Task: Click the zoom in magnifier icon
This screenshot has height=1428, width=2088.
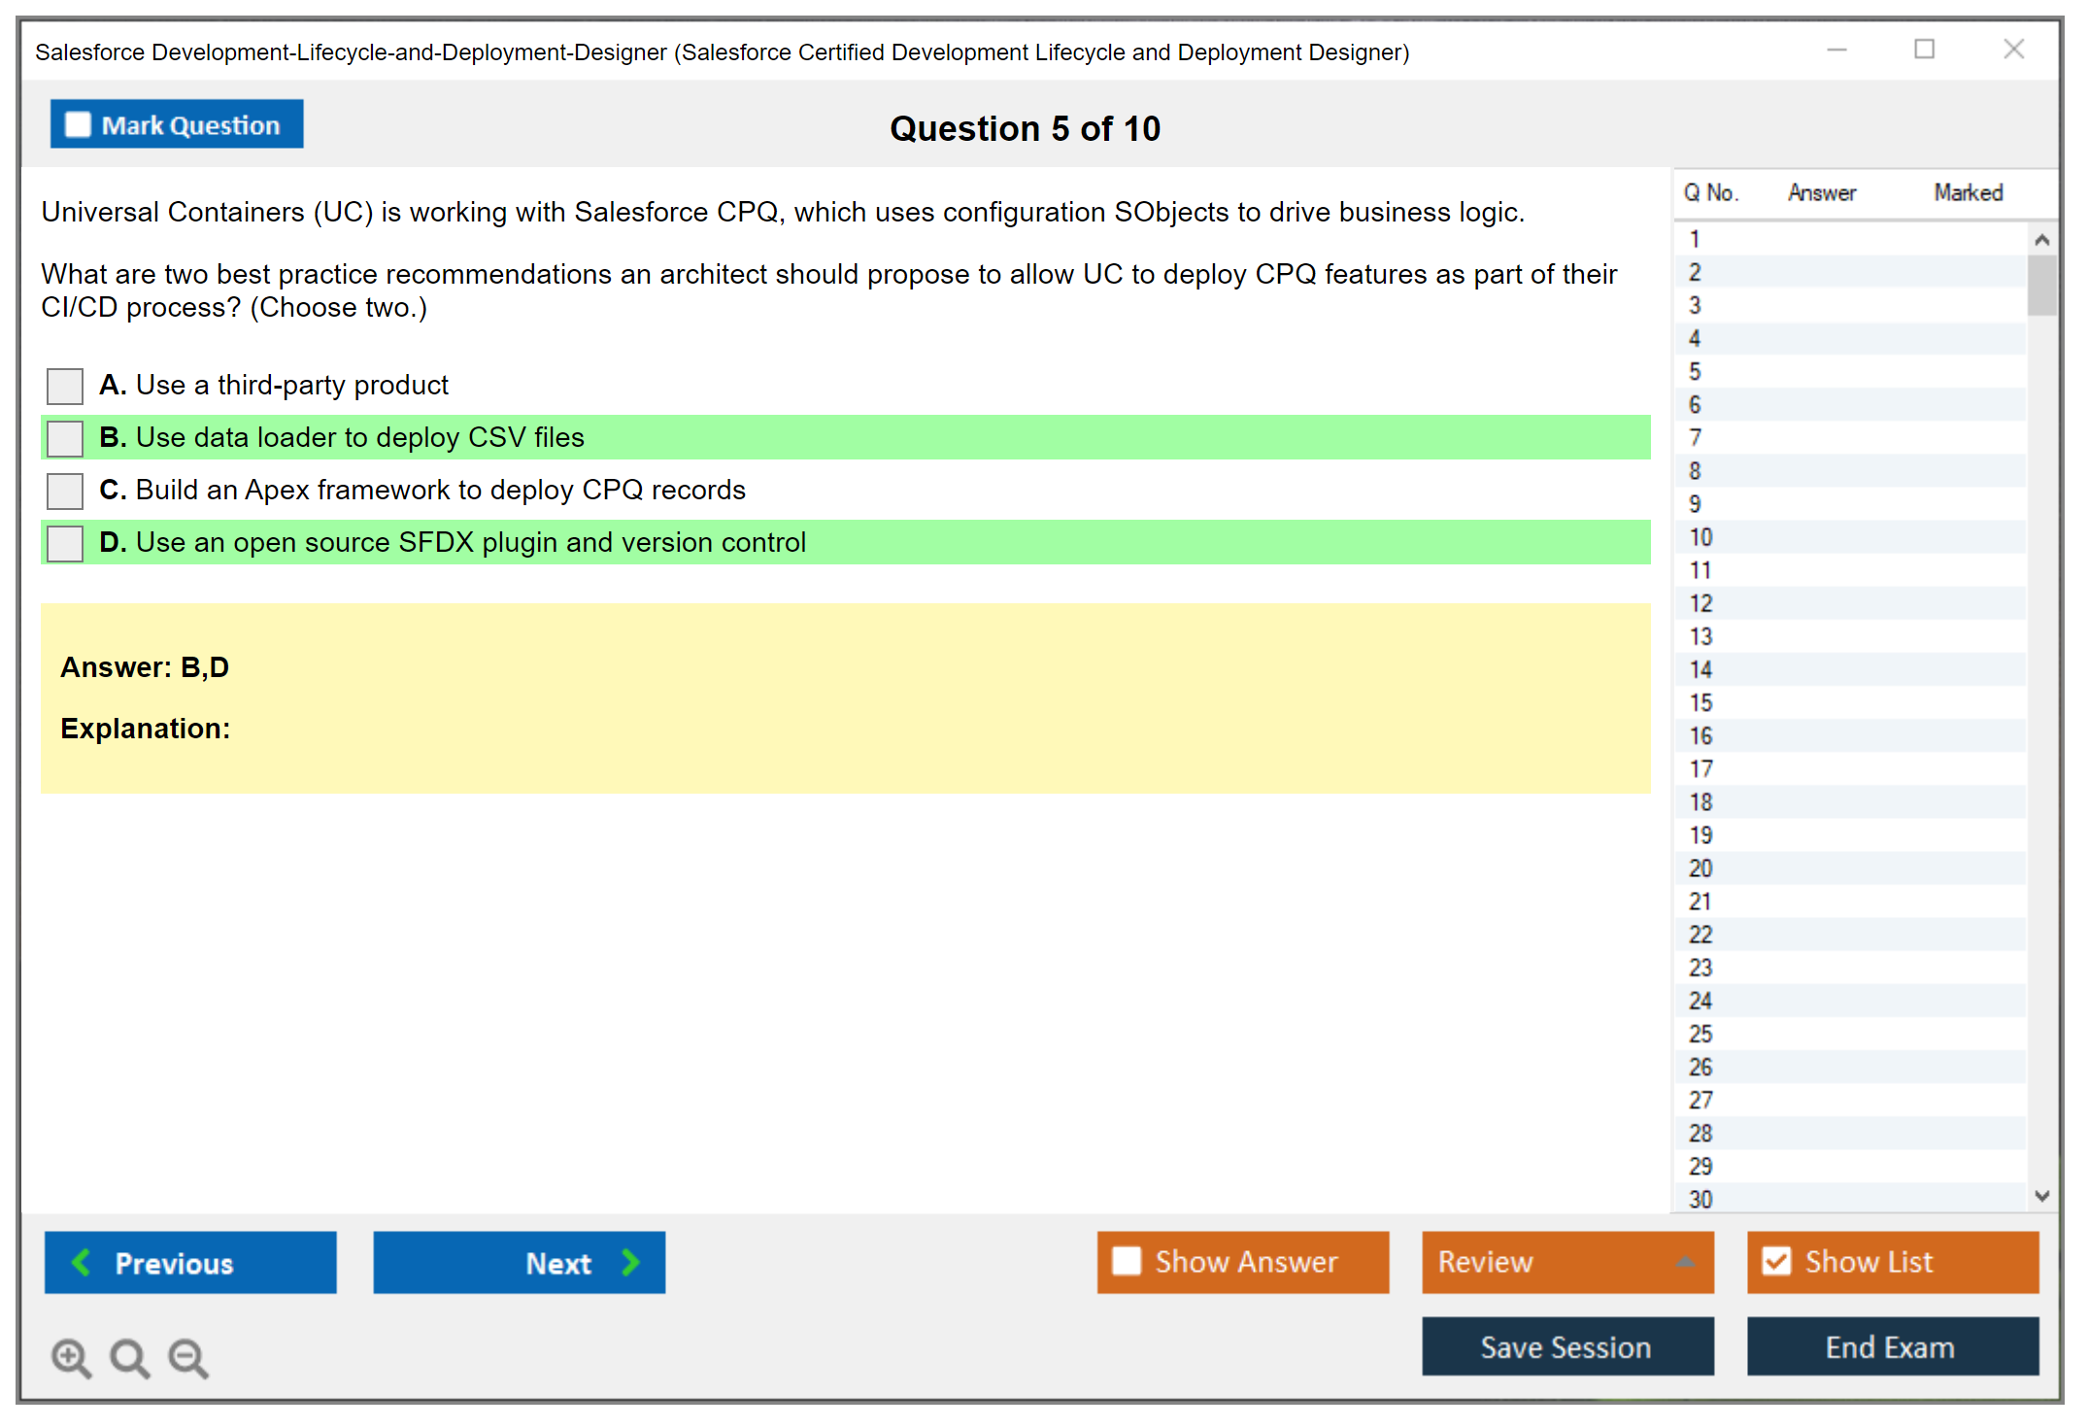Action: [71, 1357]
